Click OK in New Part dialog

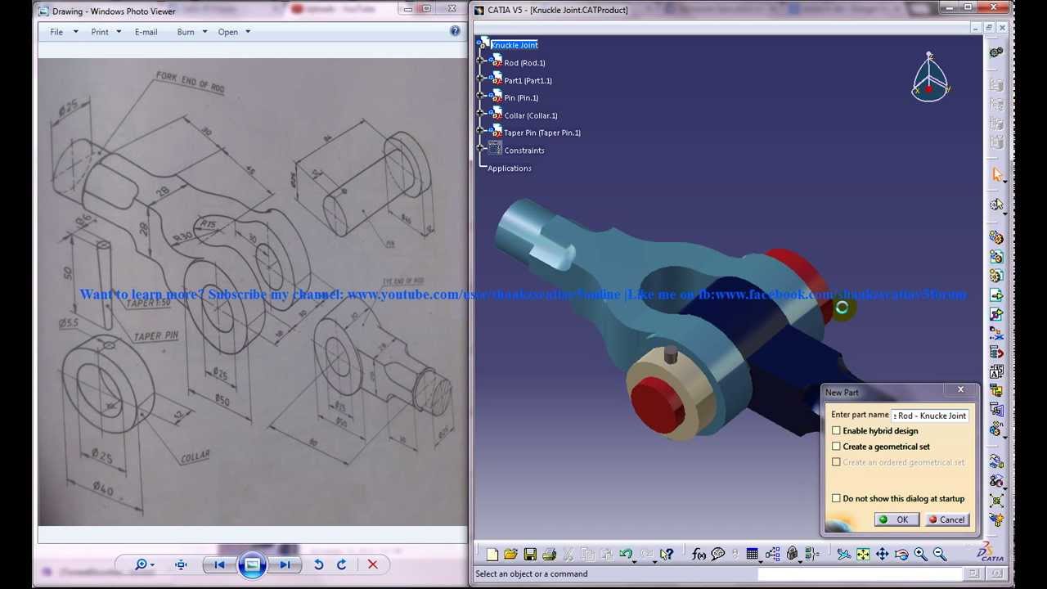point(896,519)
